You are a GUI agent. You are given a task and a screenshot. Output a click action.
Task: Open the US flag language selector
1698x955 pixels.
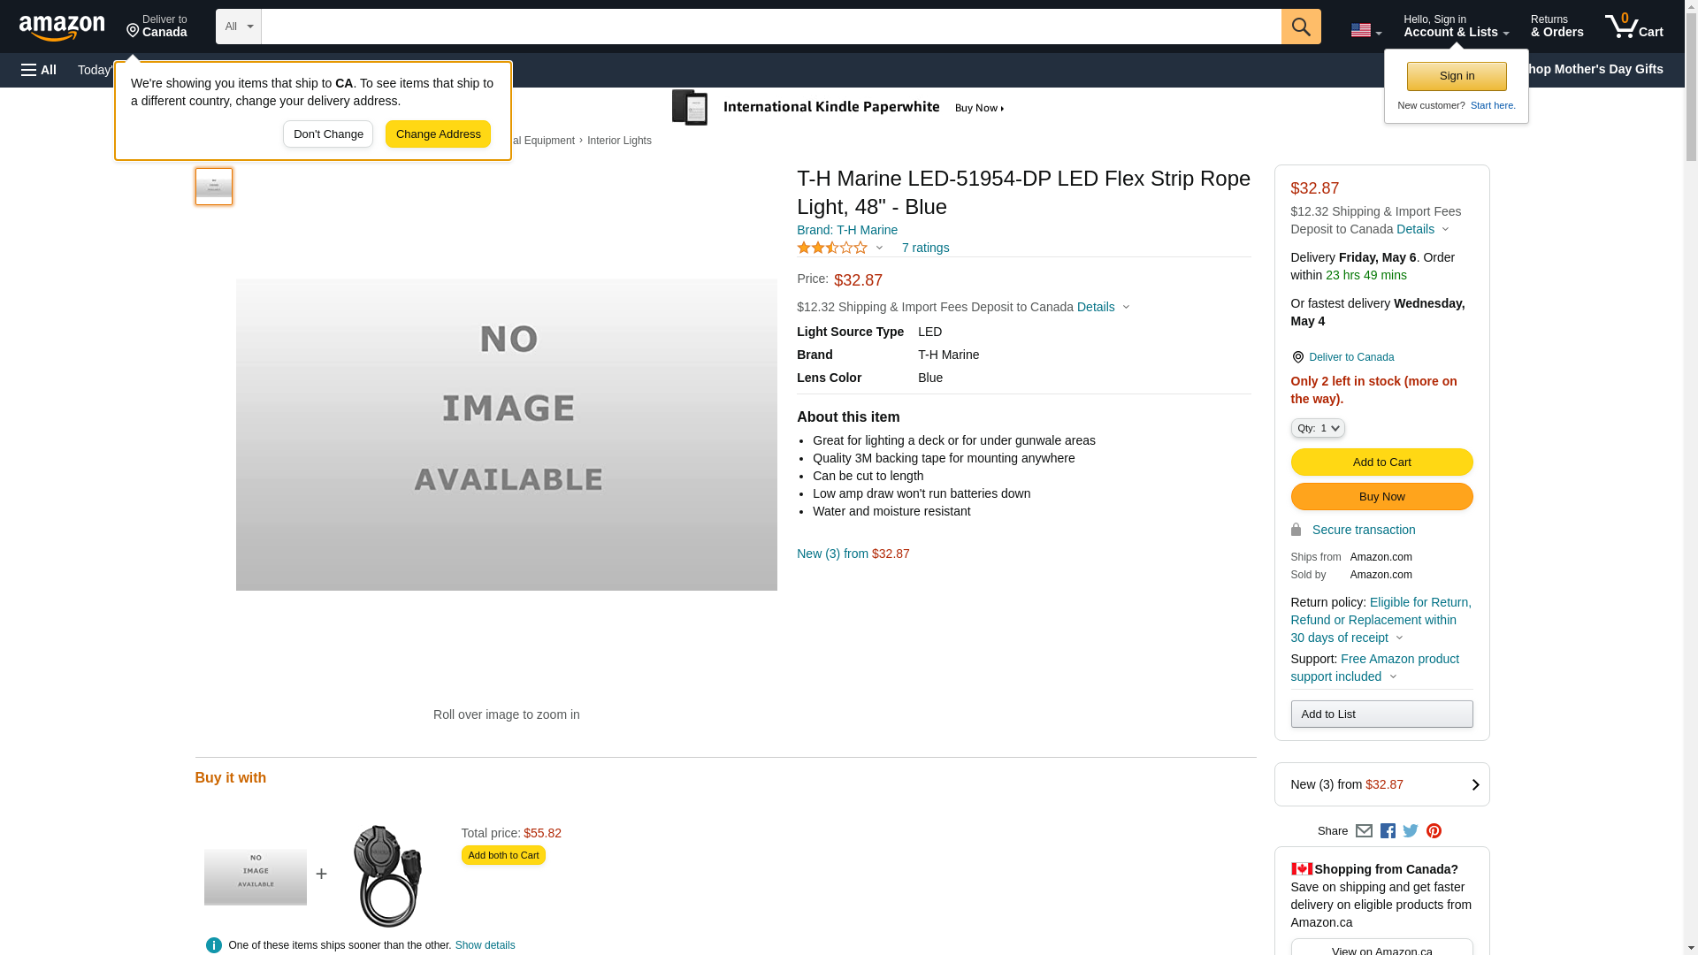coord(1365,31)
